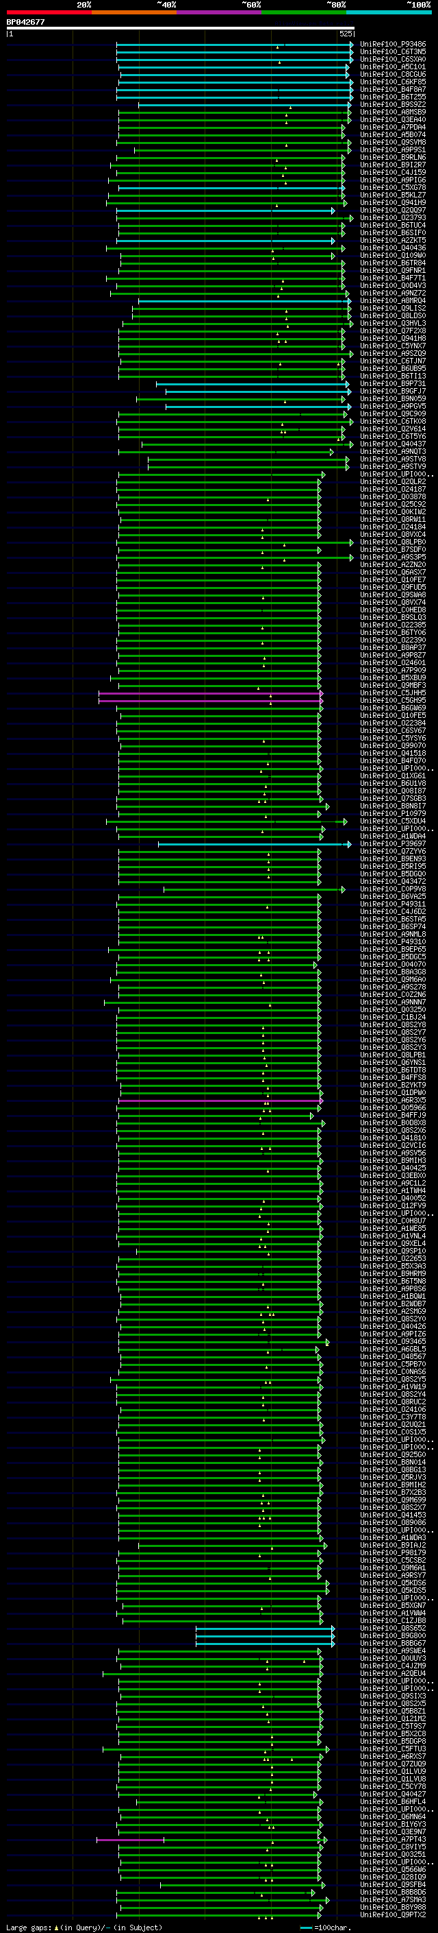Select hit label UniRef100_A9SWE4
The height and width of the screenshot is (1933, 438).
click(393, 1651)
